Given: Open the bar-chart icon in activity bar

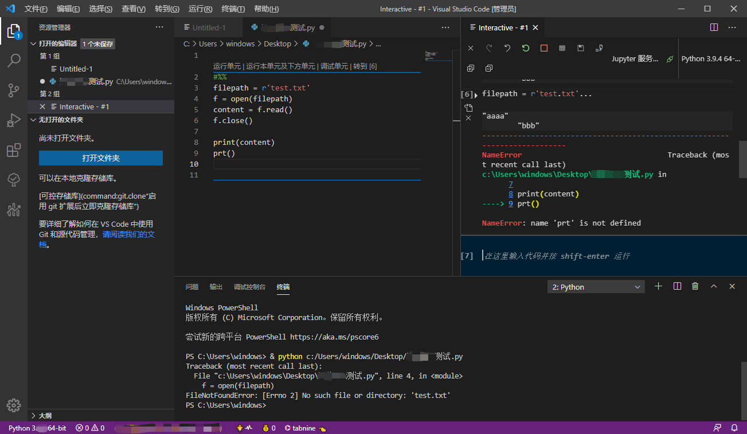Looking at the screenshot, I should pyautogui.click(x=14, y=210).
